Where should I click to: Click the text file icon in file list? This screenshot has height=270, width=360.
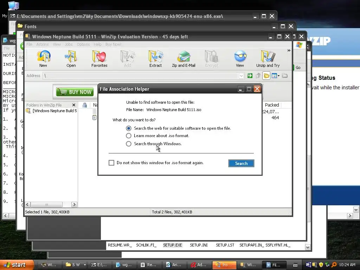[x=94, y=117]
